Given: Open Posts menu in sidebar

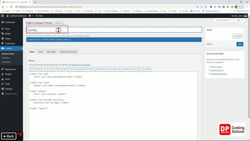Looking at the screenshot, I should [7, 29].
